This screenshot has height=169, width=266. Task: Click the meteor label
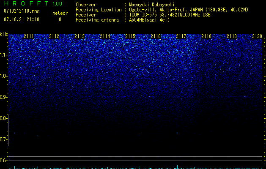click(60, 13)
